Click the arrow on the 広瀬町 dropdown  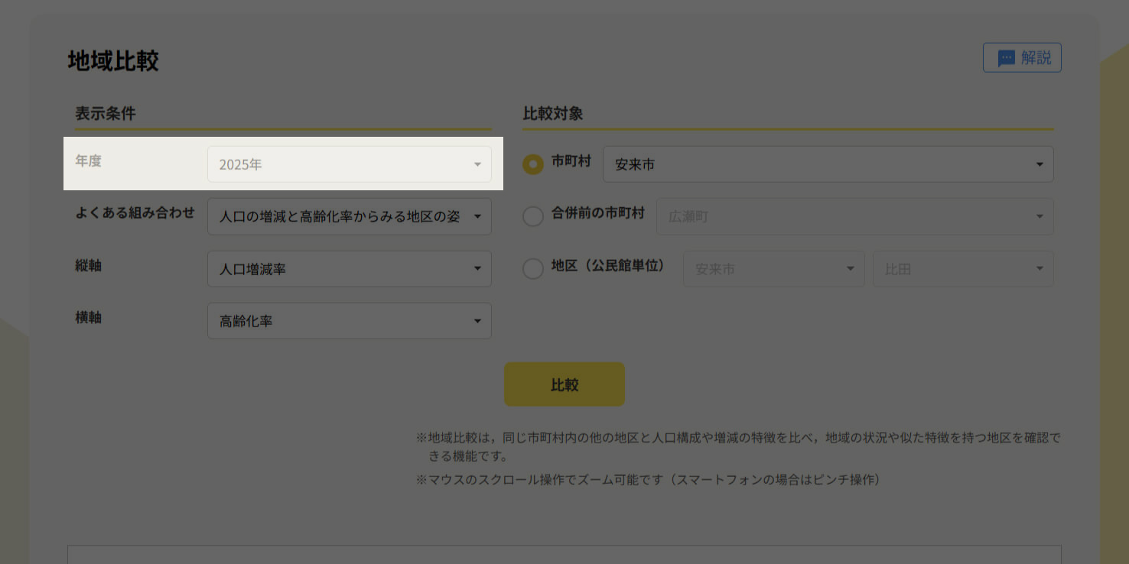[x=1040, y=217]
